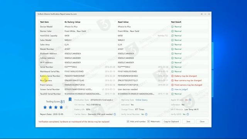Click the check icon in Hard Disk Capacity row
The image size is (247, 139).
pos(173,36)
